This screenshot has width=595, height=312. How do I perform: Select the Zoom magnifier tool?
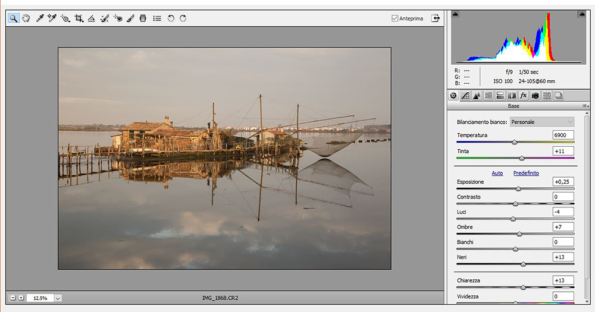coord(13,18)
